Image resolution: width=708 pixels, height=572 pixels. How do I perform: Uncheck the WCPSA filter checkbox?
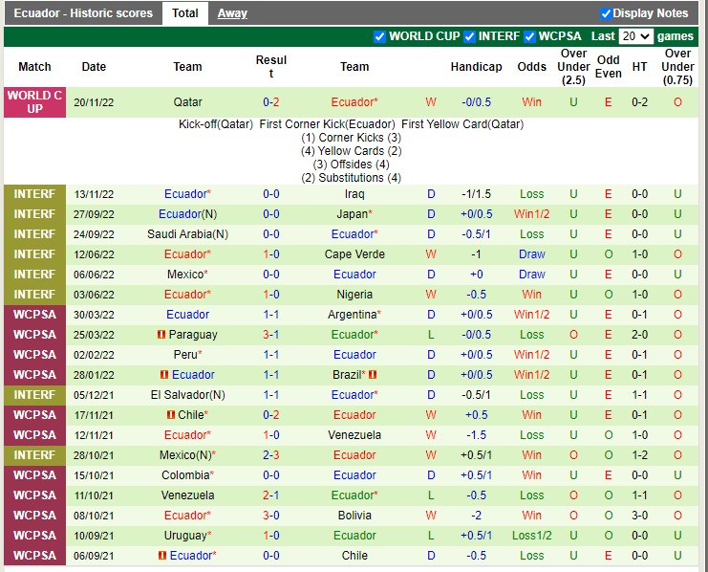pos(529,36)
